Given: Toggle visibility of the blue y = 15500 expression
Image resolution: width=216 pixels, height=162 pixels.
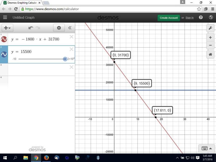Looking at the screenshot, I should (x=4, y=55).
